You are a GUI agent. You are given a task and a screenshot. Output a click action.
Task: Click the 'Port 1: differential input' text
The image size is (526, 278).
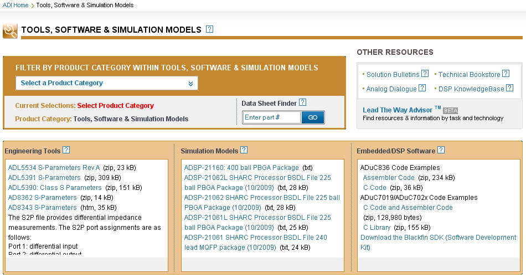coord(43,246)
